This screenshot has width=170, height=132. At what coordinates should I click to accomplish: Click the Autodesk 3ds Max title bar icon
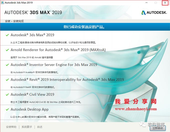coord(2,2)
